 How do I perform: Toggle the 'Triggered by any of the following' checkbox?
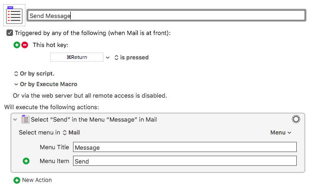tap(10, 33)
